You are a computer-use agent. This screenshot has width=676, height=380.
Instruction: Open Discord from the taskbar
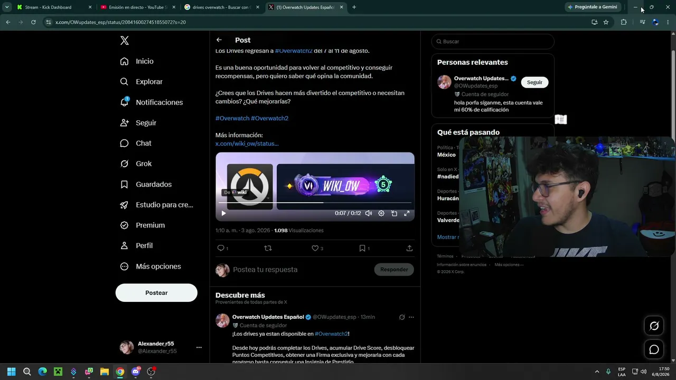[136, 372]
